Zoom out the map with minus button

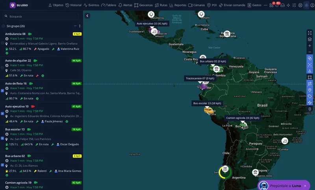(310, 52)
